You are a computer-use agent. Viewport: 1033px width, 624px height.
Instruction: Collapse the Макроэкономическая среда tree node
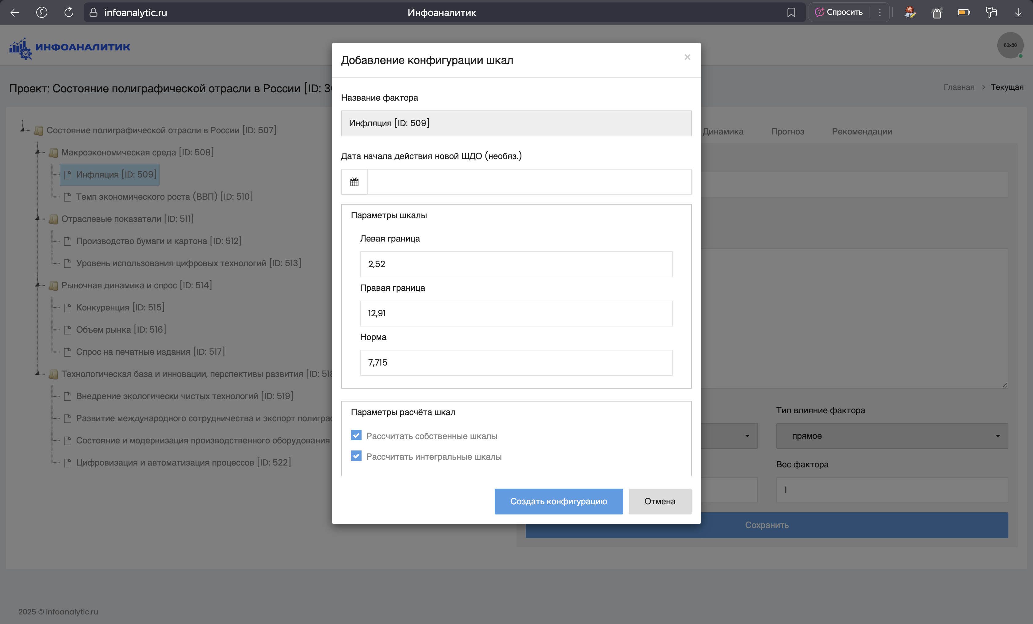37,152
